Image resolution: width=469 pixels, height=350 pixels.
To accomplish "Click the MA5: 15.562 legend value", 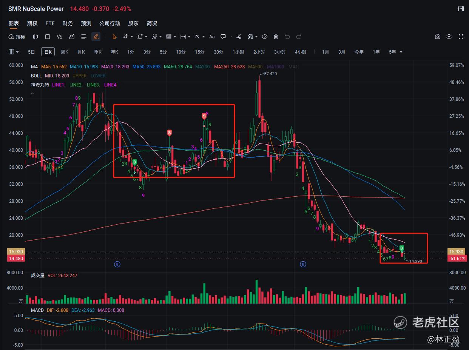I will coord(54,67).
